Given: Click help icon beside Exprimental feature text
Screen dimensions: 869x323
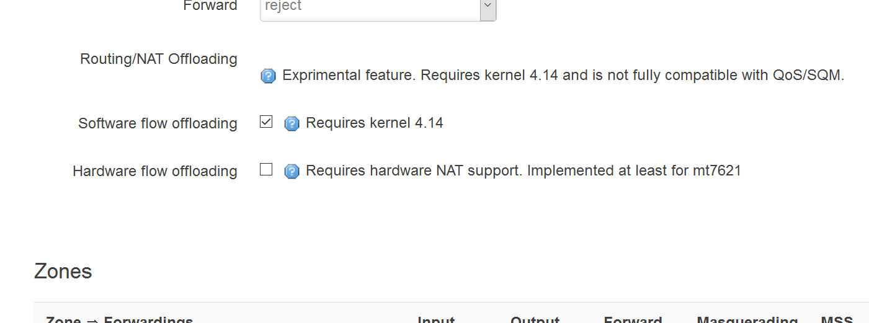Looking at the screenshot, I should (268, 76).
